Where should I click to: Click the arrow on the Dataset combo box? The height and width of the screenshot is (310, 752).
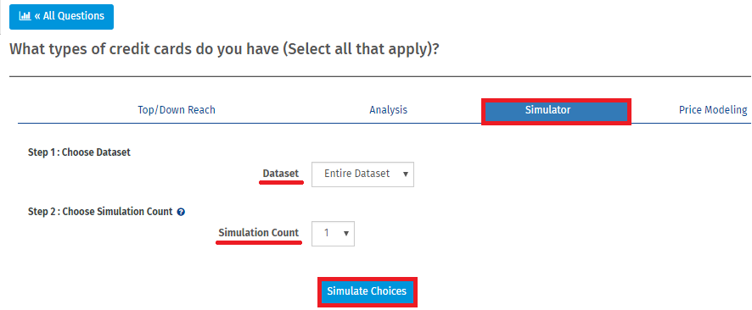tap(405, 174)
